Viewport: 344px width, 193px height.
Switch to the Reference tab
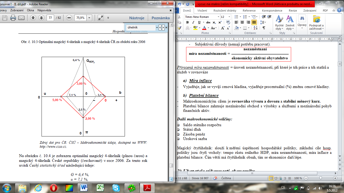click(249, 11)
